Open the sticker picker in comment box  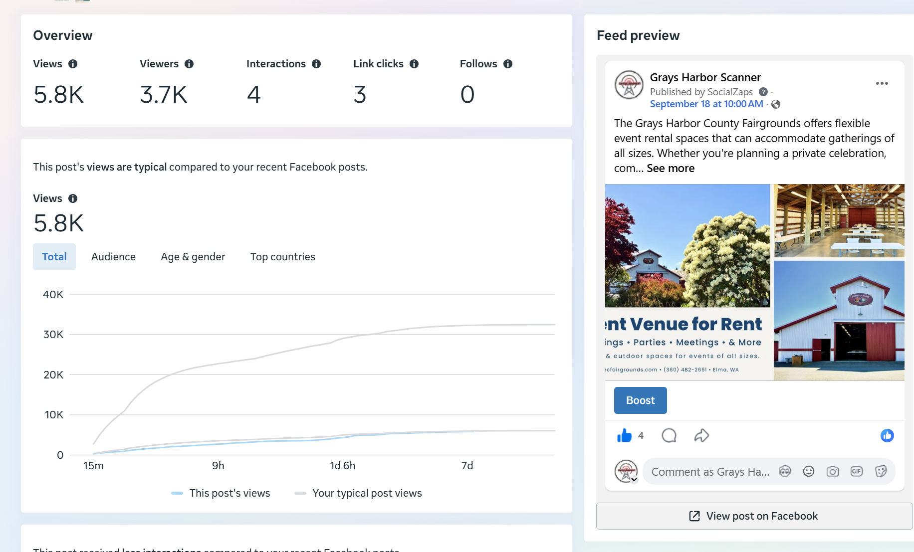point(881,471)
